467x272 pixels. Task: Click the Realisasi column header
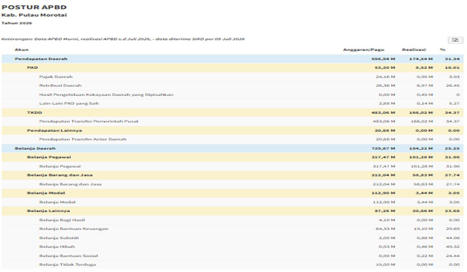414,50
